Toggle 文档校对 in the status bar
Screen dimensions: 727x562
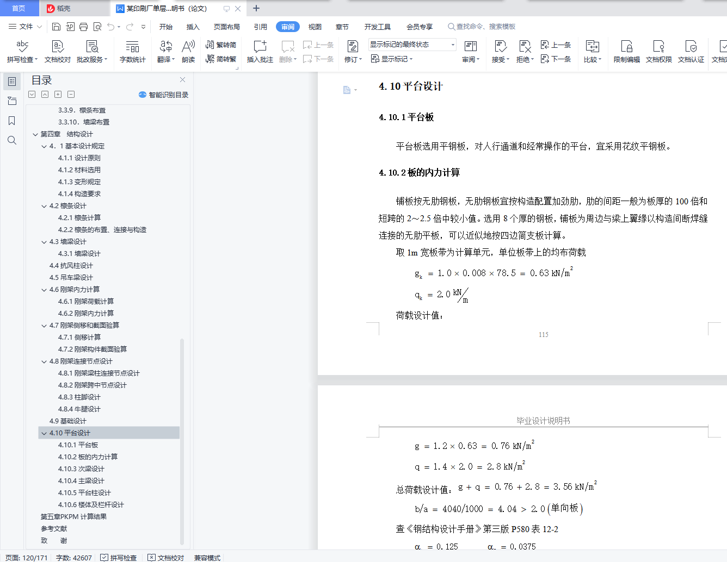166,558
